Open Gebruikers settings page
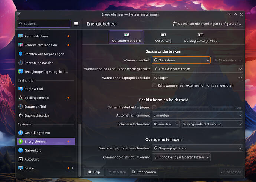Screen dimensions: 256x182 click(33, 150)
